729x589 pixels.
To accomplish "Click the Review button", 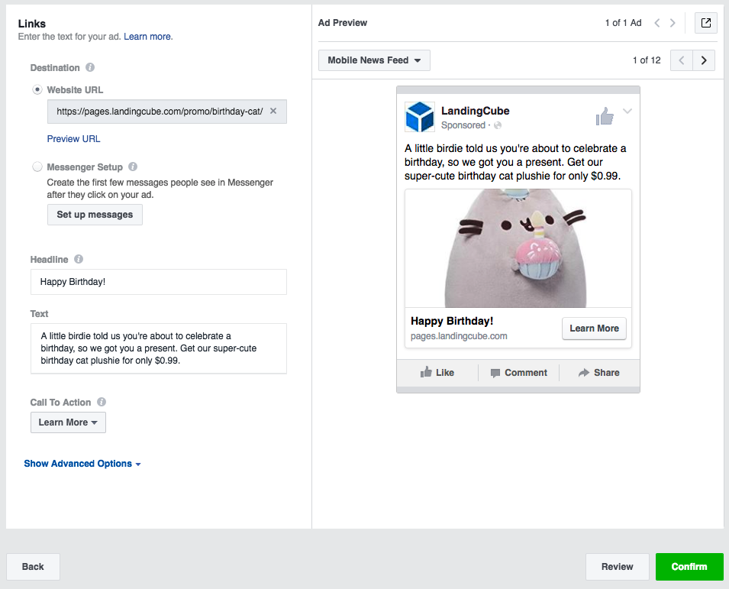I will coord(618,567).
